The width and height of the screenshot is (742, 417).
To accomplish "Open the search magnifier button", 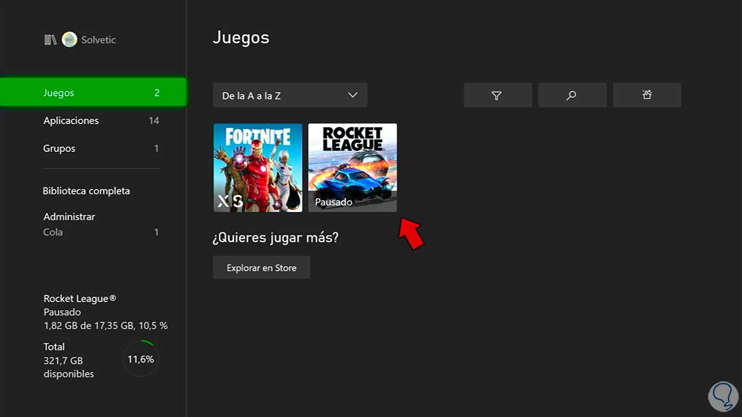I will point(572,95).
